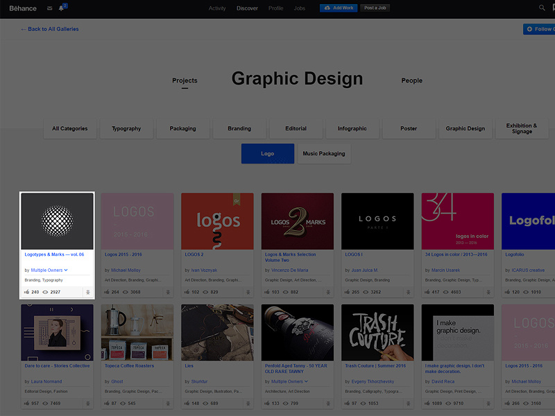
Task: Open Logotypes & Marks vol. 06 thumbnail
Action: point(57,221)
